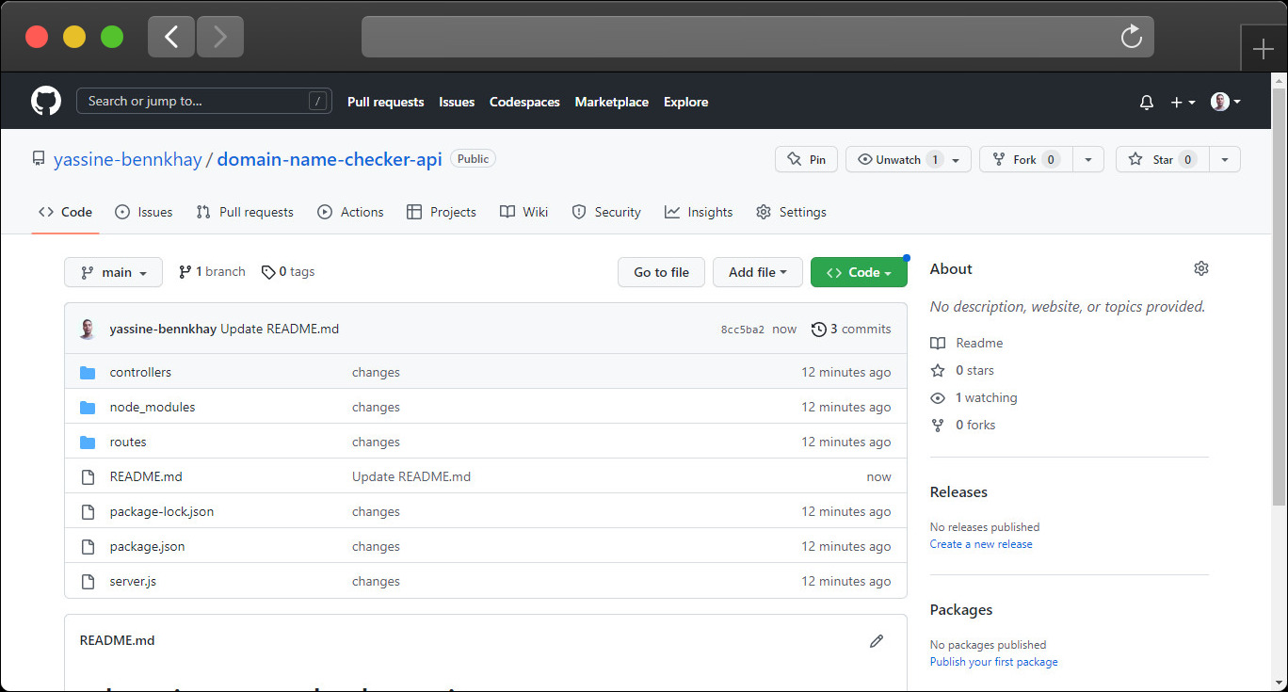
Task: Open Explore from top navigation
Action: (685, 102)
